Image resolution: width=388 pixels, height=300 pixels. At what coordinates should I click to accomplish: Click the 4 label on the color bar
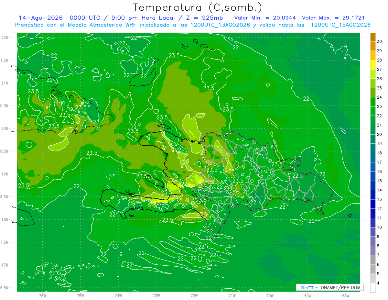click(378, 283)
